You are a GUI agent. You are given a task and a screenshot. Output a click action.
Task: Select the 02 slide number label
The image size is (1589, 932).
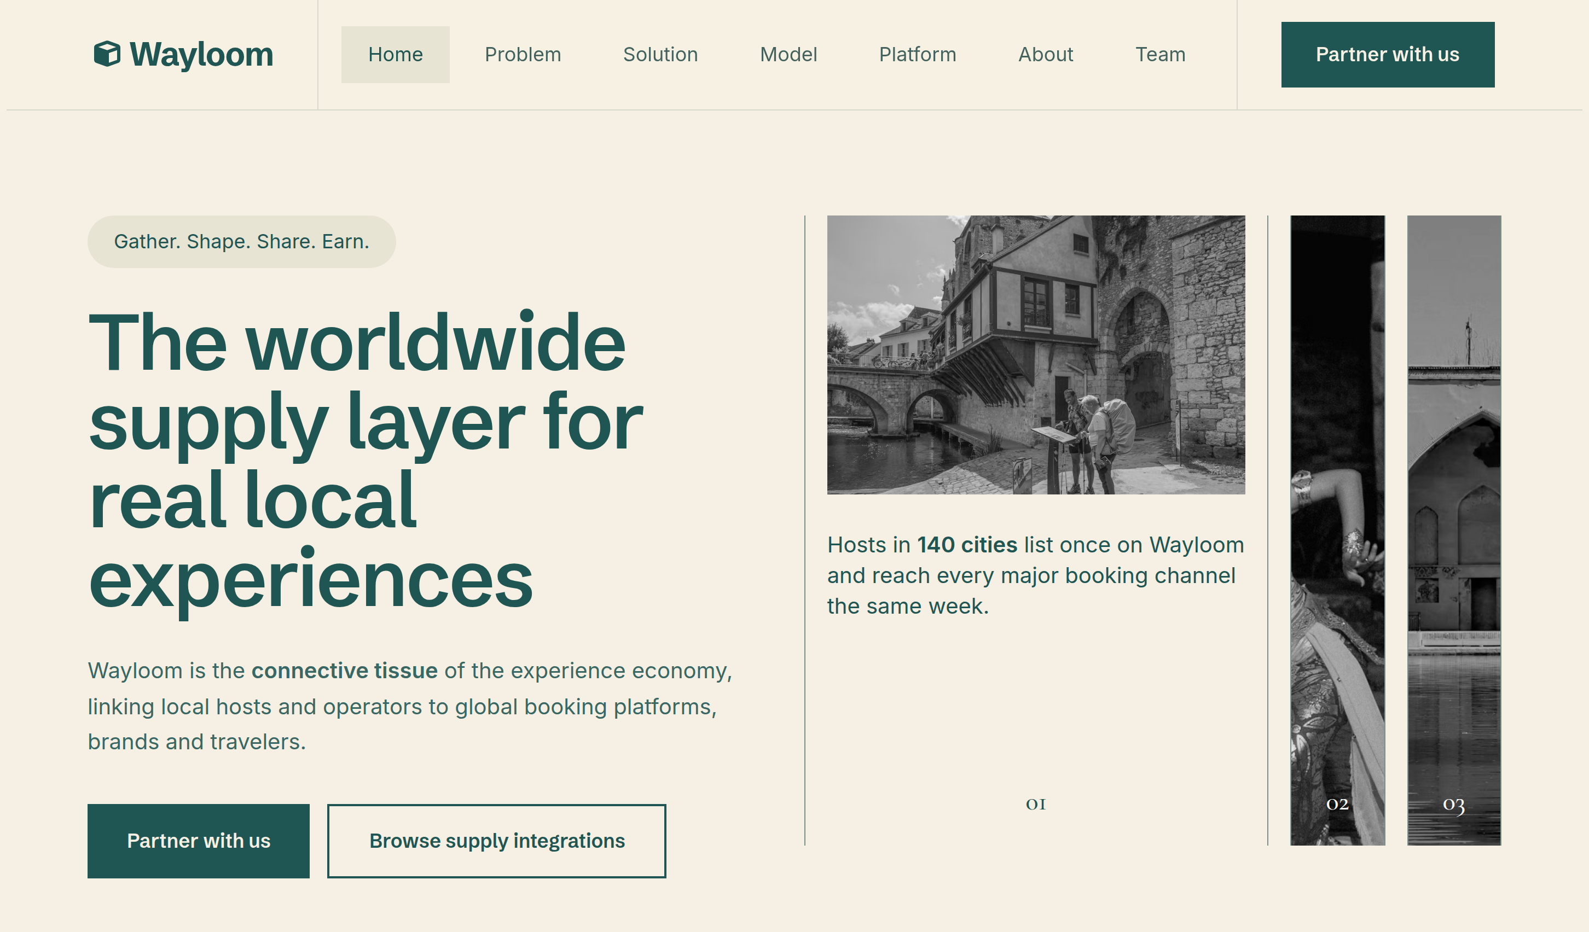click(1337, 804)
